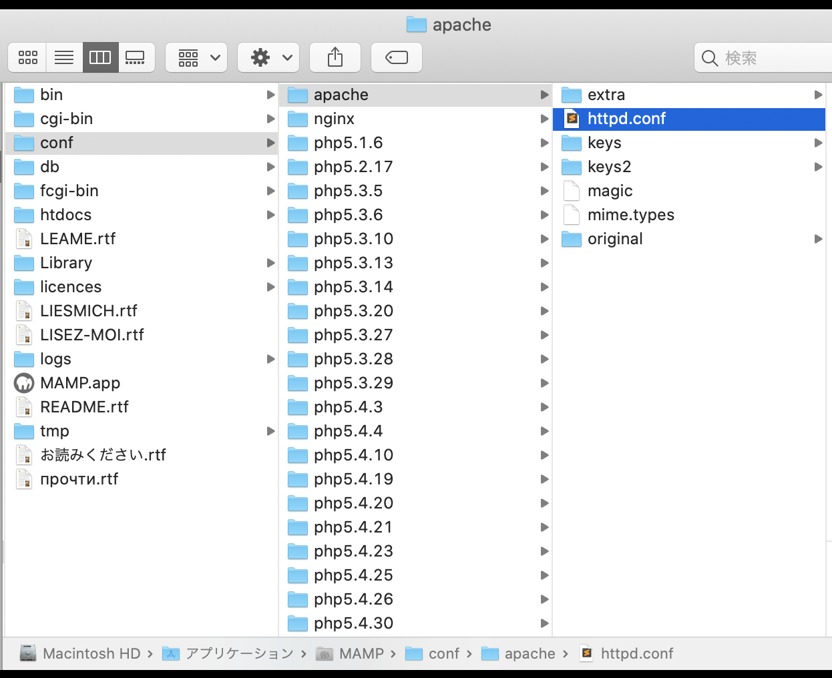Select the magic file icon

(572, 191)
